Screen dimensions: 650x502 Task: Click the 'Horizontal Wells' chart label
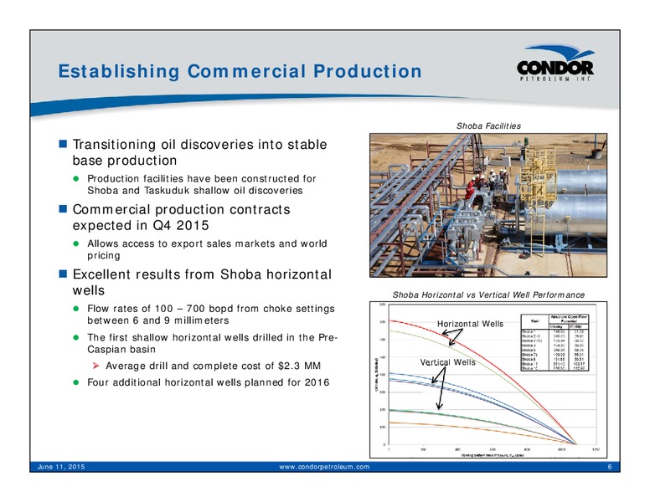tap(470, 324)
